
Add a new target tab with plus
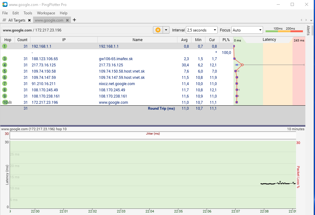(x=74, y=20)
